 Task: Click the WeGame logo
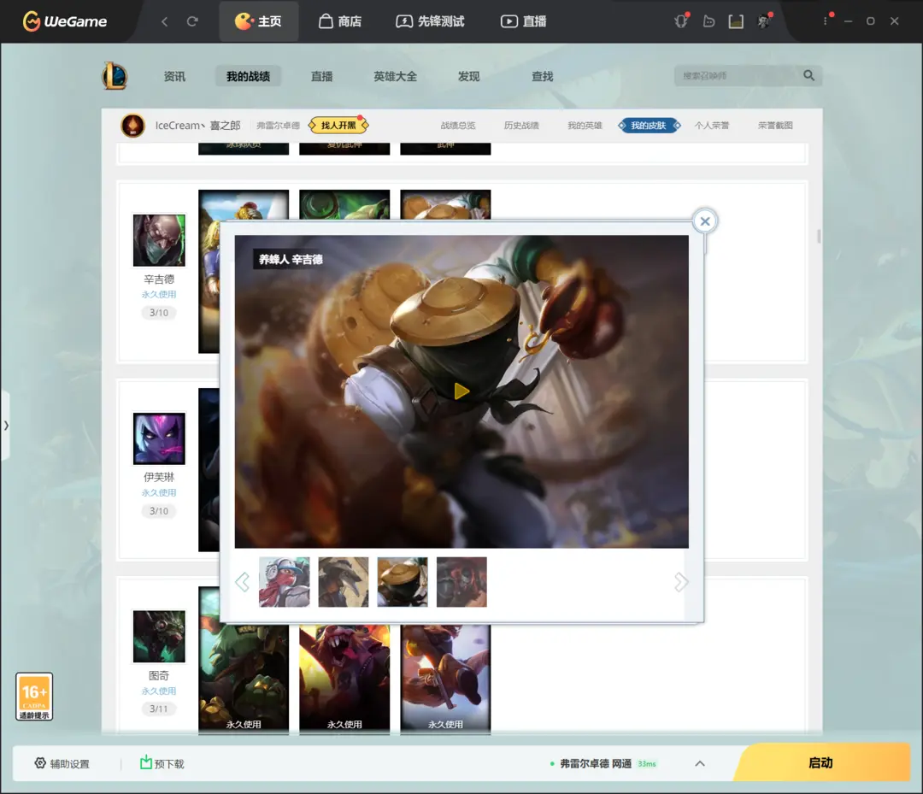coord(65,21)
